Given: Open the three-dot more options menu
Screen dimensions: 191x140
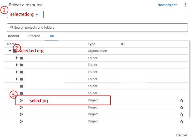Looking at the screenshot, I should pyautogui.click(x=186, y=5).
